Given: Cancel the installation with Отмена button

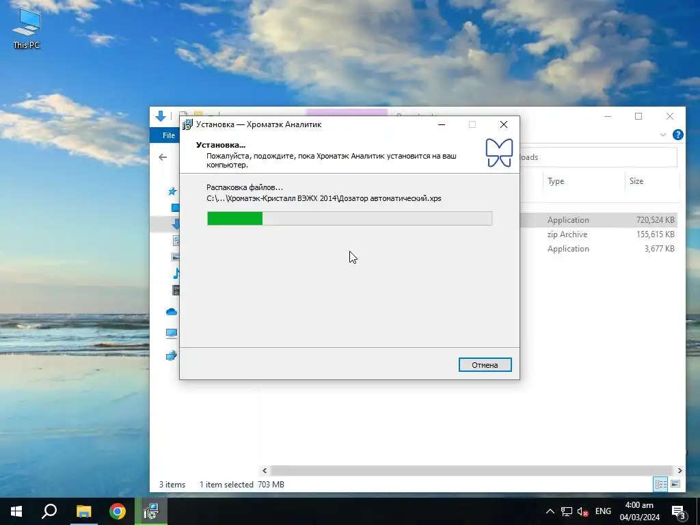Looking at the screenshot, I should click(485, 365).
